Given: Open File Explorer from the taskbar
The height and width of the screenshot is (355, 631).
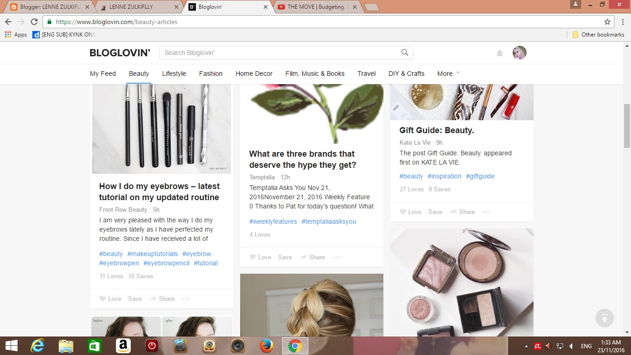Looking at the screenshot, I should [66, 346].
